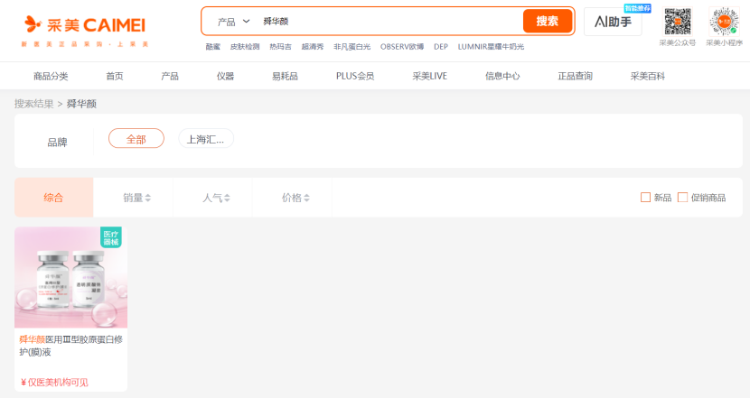Click the 采美公众号 QR code

[x=678, y=22]
